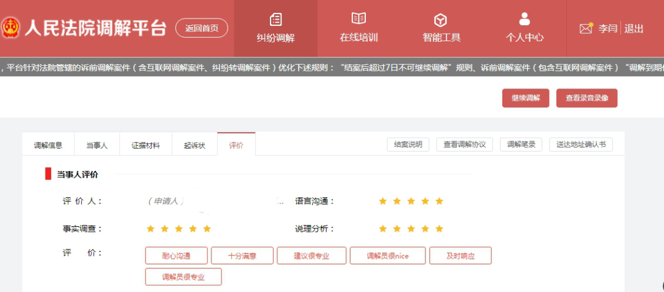This screenshot has width=664, height=292.
Task: Select the 调解员很nice evaluation tag
Action: (x=387, y=256)
